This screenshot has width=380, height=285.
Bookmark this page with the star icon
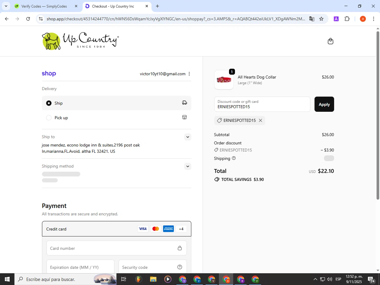[321, 19]
